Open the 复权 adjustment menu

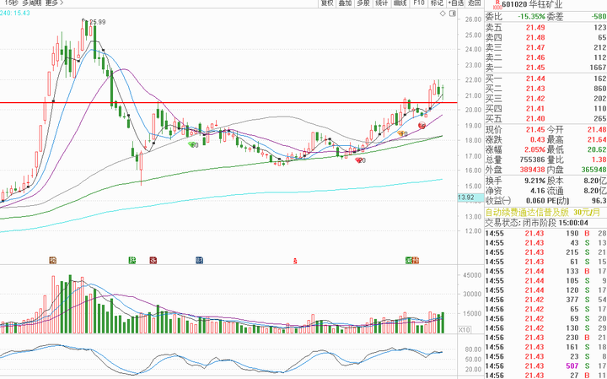[327, 3]
